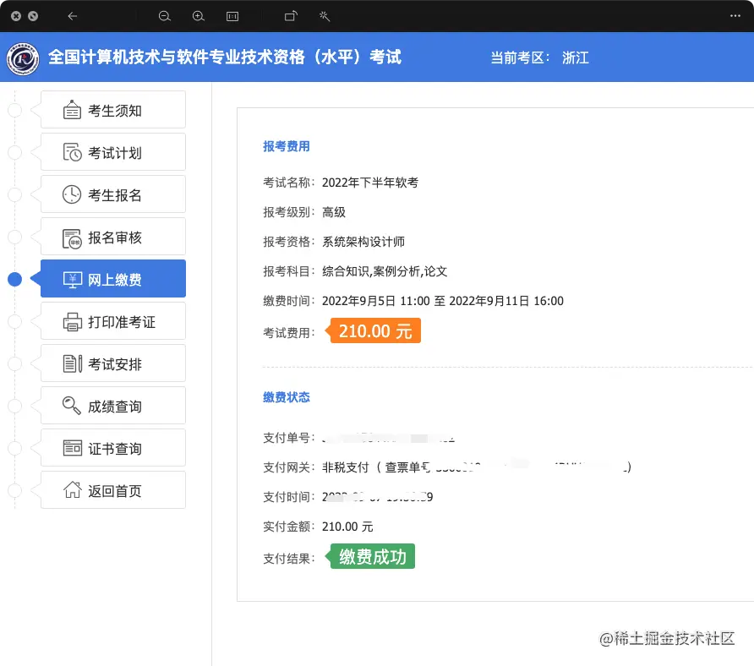This screenshot has width=754, height=666.
Task: Click the active blue step dot beside 网上缴费
Action: (15, 279)
